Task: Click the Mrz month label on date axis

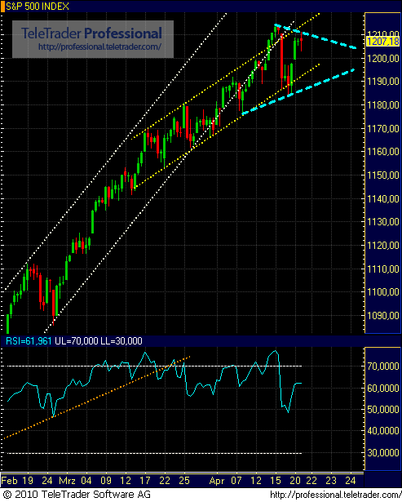Action: click(67, 481)
